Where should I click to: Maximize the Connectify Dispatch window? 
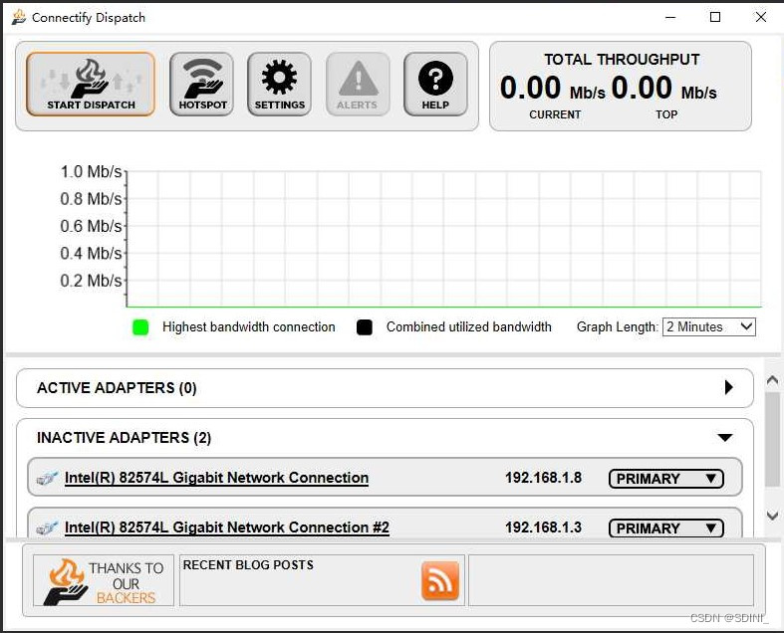pos(715,17)
